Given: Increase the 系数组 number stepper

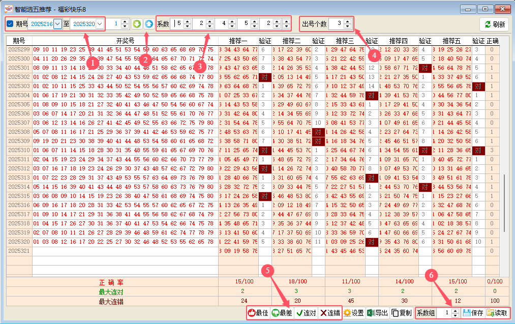Looking at the screenshot, I should [x=455, y=311].
